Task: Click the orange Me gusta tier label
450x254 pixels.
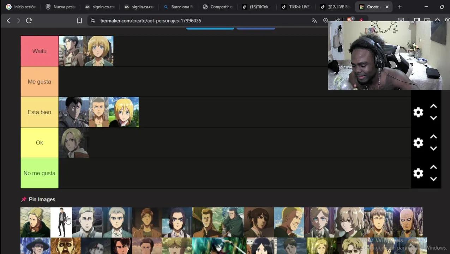Action: (40, 81)
